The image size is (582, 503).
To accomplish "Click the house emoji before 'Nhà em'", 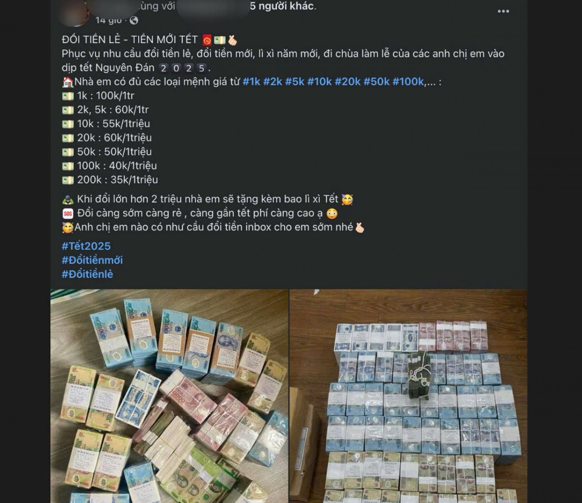I will [67, 82].
